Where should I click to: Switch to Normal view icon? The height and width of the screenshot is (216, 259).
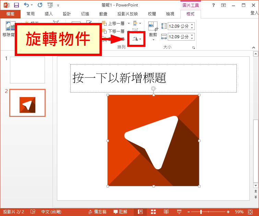point(140,212)
